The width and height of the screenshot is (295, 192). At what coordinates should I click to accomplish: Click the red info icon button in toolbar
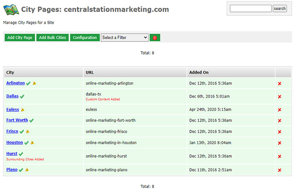pos(155,38)
